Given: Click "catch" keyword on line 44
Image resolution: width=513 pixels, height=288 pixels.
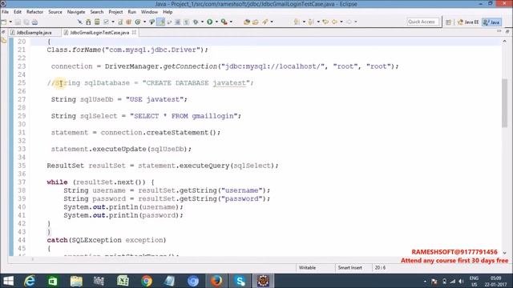Looking at the screenshot, I should (57, 240).
